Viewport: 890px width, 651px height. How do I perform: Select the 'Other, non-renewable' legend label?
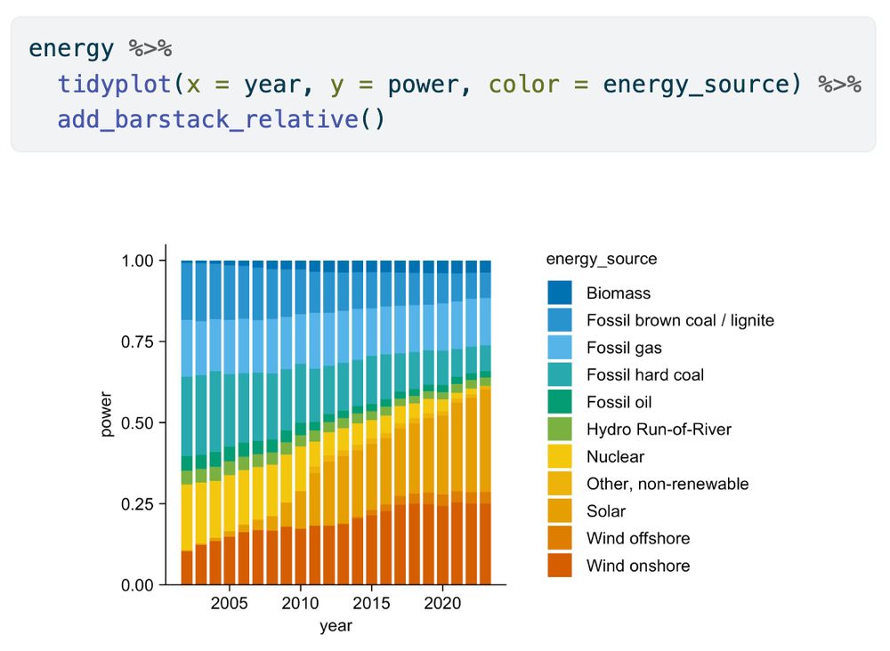667,484
